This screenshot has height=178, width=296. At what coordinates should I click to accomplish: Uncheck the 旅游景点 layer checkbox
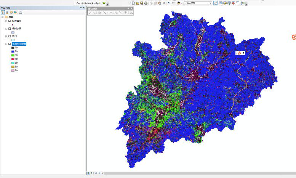pos(10,21)
